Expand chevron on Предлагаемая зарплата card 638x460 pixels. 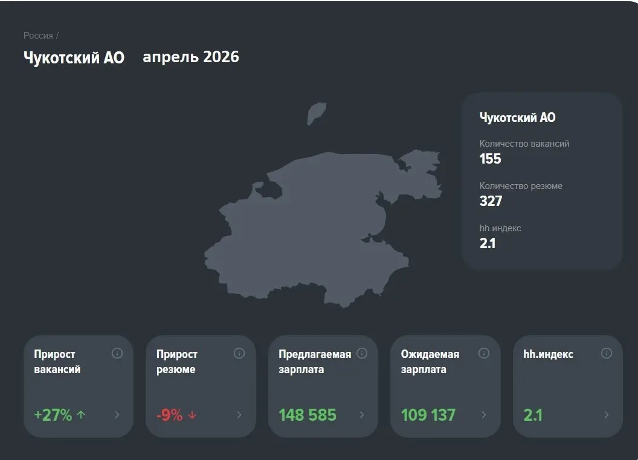coord(362,415)
